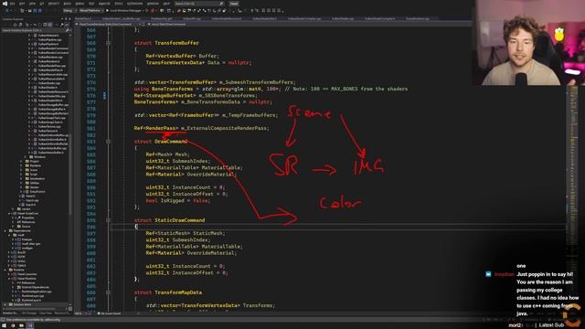This screenshot has width=585, height=329.
Task: Collapse struct TransformBuffer code block
Action: [108, 43]
